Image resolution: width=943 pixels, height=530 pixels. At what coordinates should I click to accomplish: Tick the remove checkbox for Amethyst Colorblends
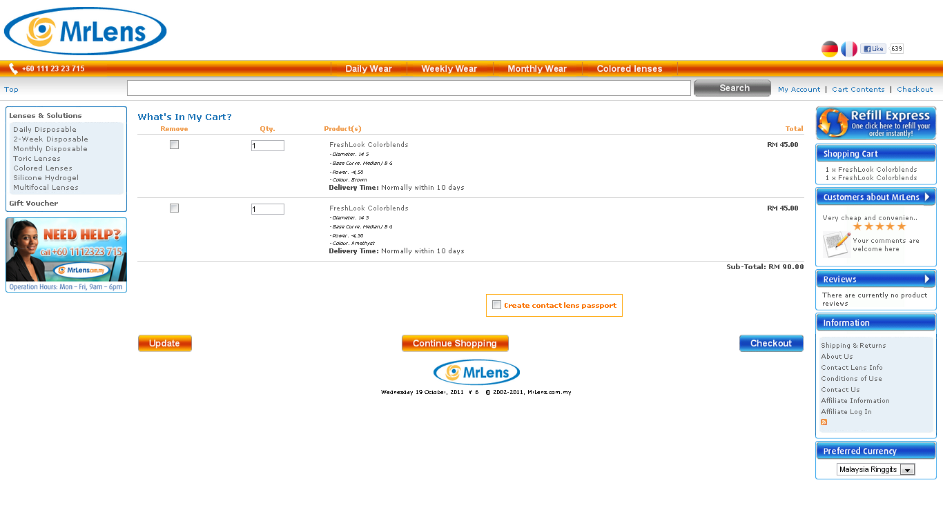point(174,208)
